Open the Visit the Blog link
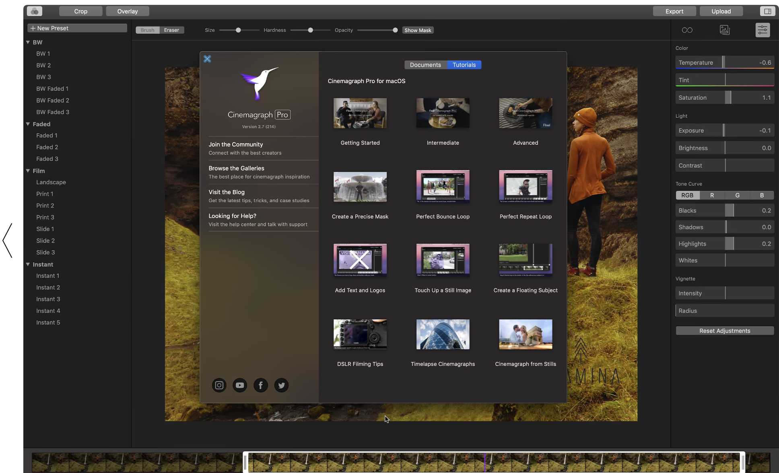Viewport: 779px width, 473px height. coord(227,192)
